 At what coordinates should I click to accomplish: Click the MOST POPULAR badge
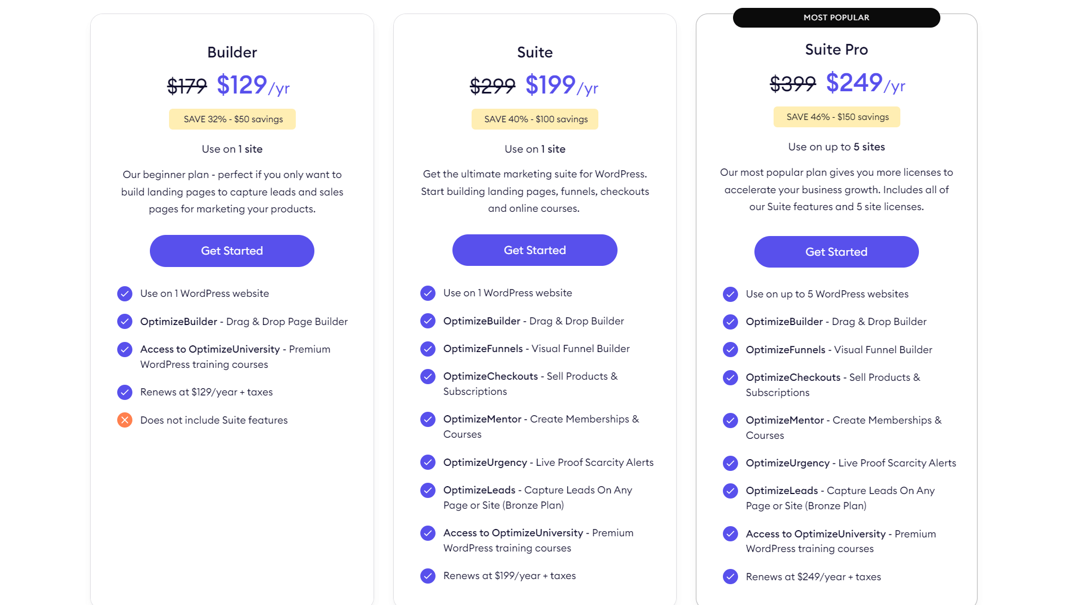[837, 17]
